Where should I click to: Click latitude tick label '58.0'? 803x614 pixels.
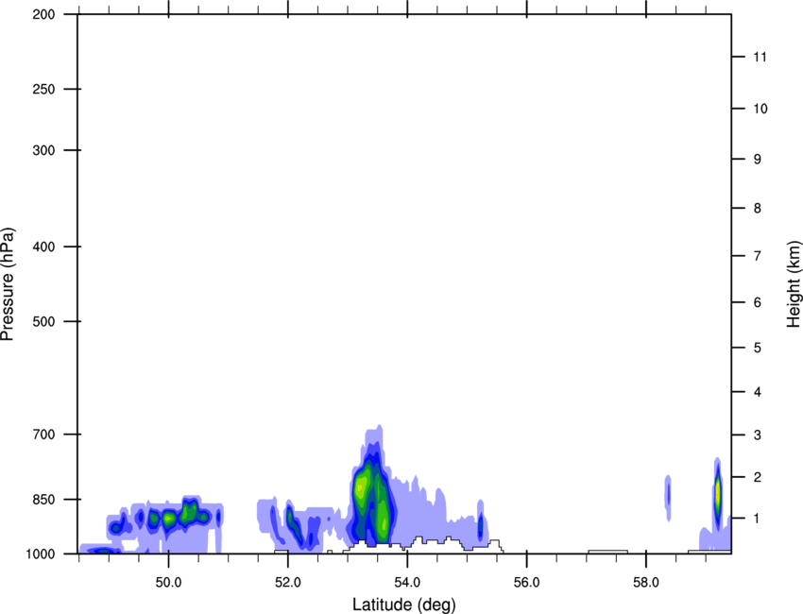point(646,583)
